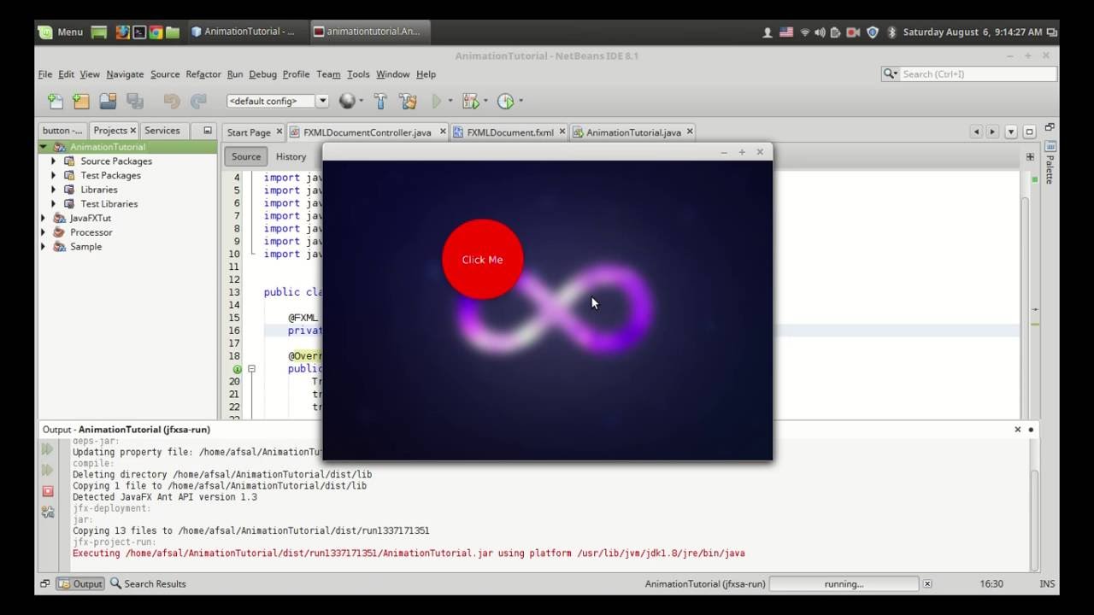
Task: Click the Save All toolbar icon
Action: click(135, 101)
